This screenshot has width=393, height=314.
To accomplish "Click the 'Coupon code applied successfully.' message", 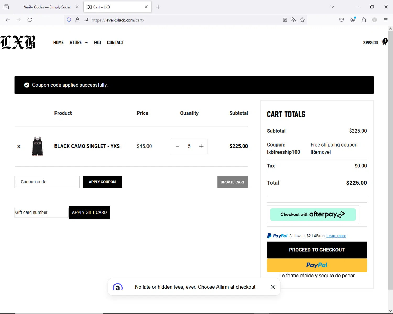I will point(70,85).
